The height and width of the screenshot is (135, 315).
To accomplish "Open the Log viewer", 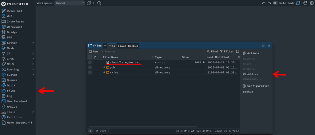I will (10, 96).
